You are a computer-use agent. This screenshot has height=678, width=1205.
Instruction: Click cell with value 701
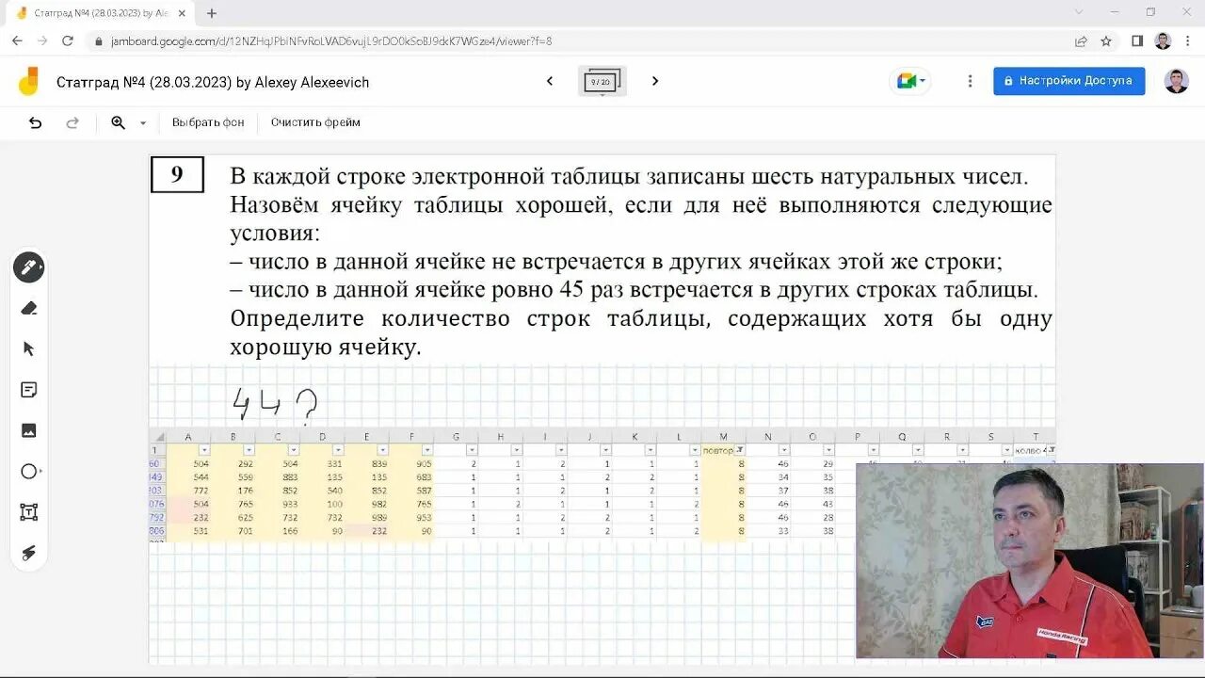pyautogui.click(x=233, y=531)
